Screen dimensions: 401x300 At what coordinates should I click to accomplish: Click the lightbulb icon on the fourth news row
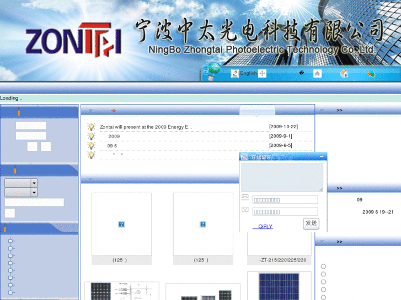point(92,155)
